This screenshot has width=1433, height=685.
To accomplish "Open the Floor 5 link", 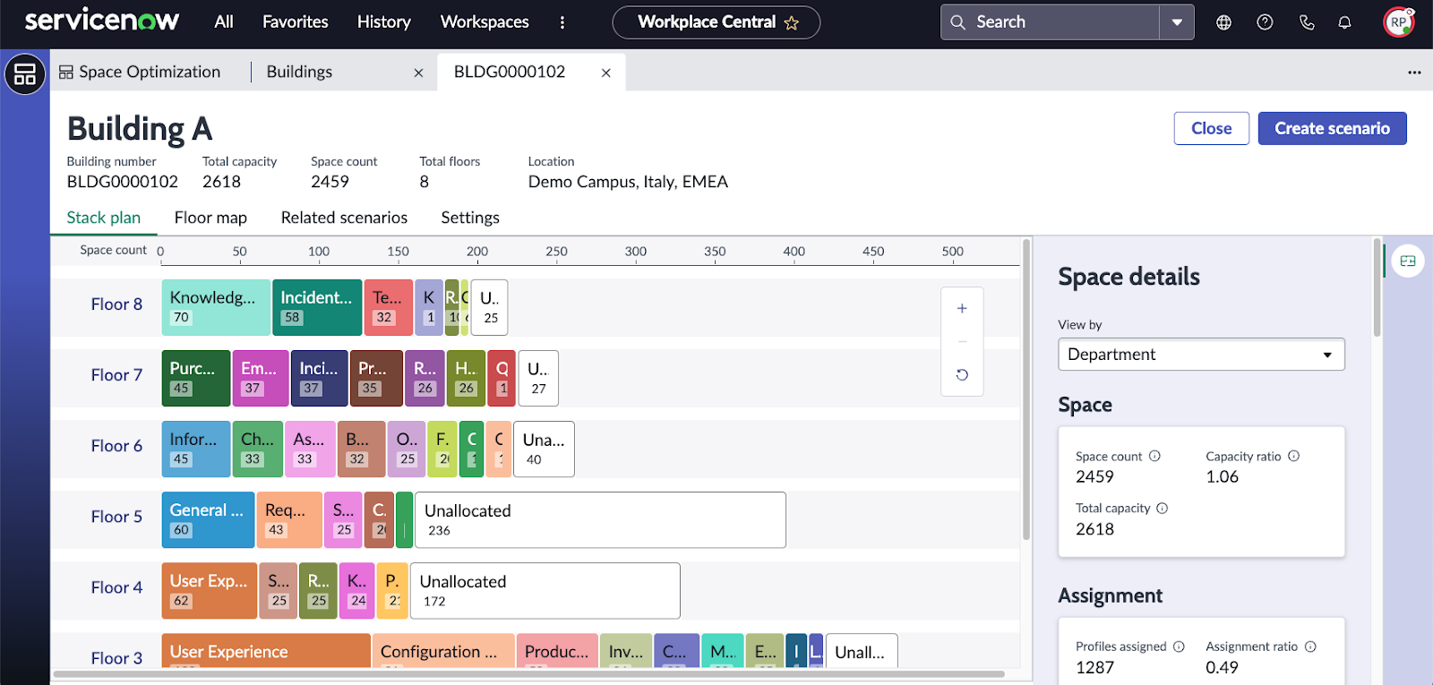I will 116,517.
